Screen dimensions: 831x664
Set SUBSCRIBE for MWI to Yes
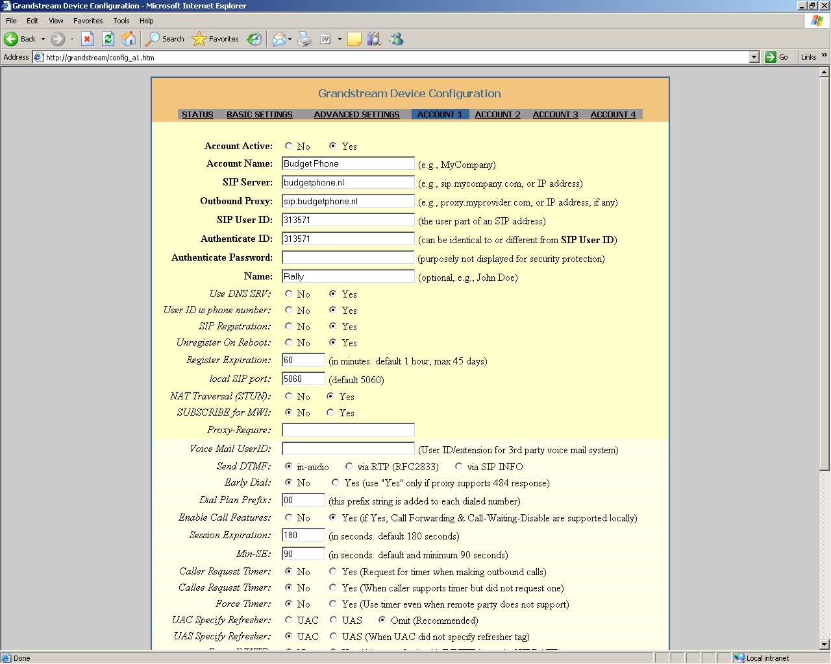pos(330,412)
